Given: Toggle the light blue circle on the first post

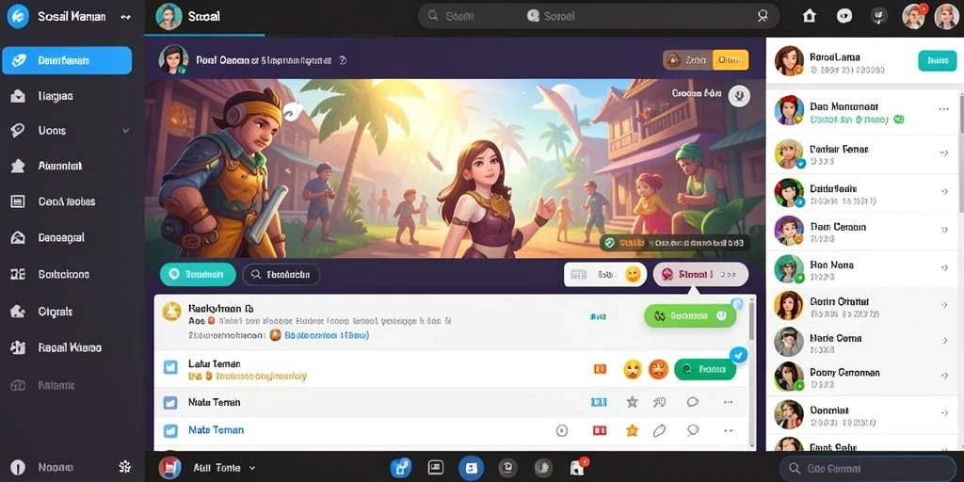Looking at the screenshot, I should coord(736,304).
